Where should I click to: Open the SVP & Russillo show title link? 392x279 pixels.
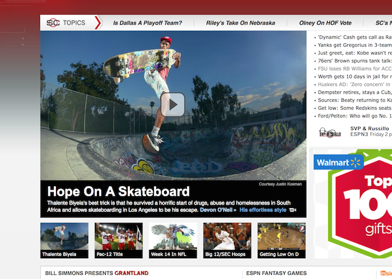[370, 129]
